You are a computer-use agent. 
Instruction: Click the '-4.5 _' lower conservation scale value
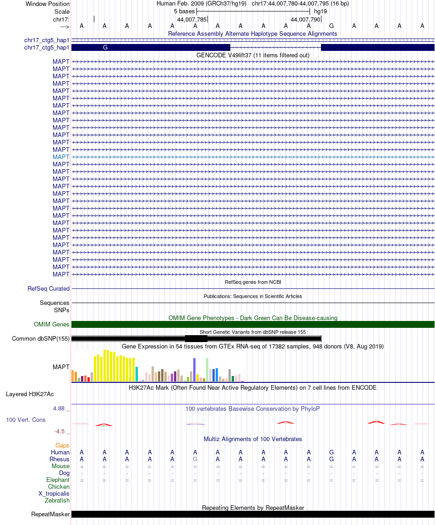(62, 431)
